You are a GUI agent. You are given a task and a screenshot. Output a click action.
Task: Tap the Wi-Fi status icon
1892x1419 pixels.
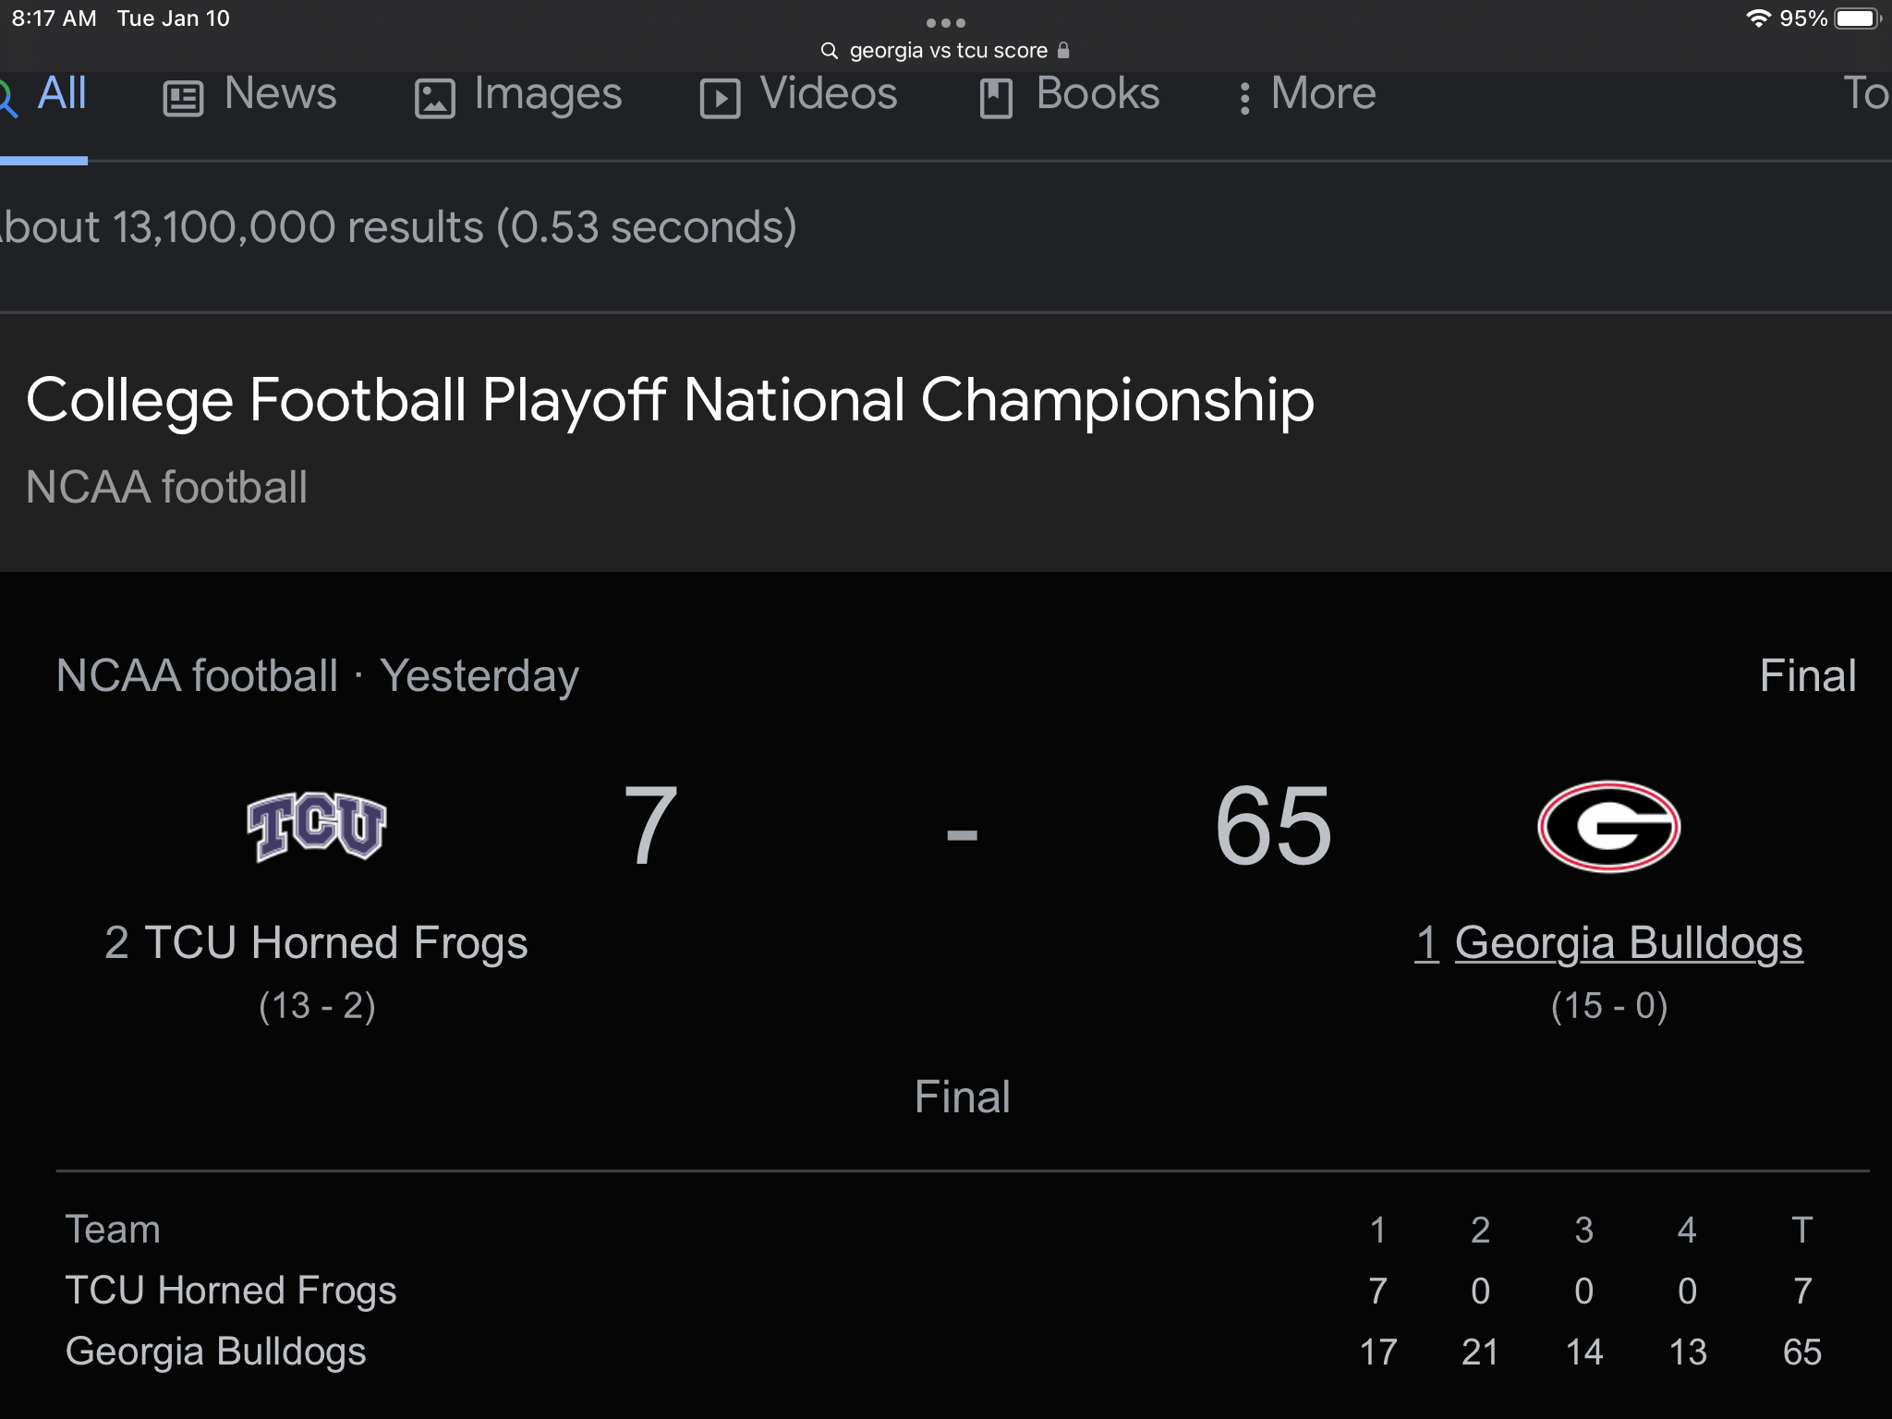tap(1757, 18)
